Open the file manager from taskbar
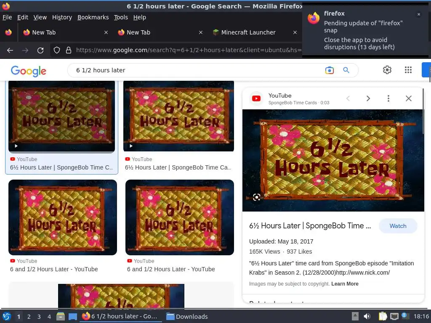 61,316
